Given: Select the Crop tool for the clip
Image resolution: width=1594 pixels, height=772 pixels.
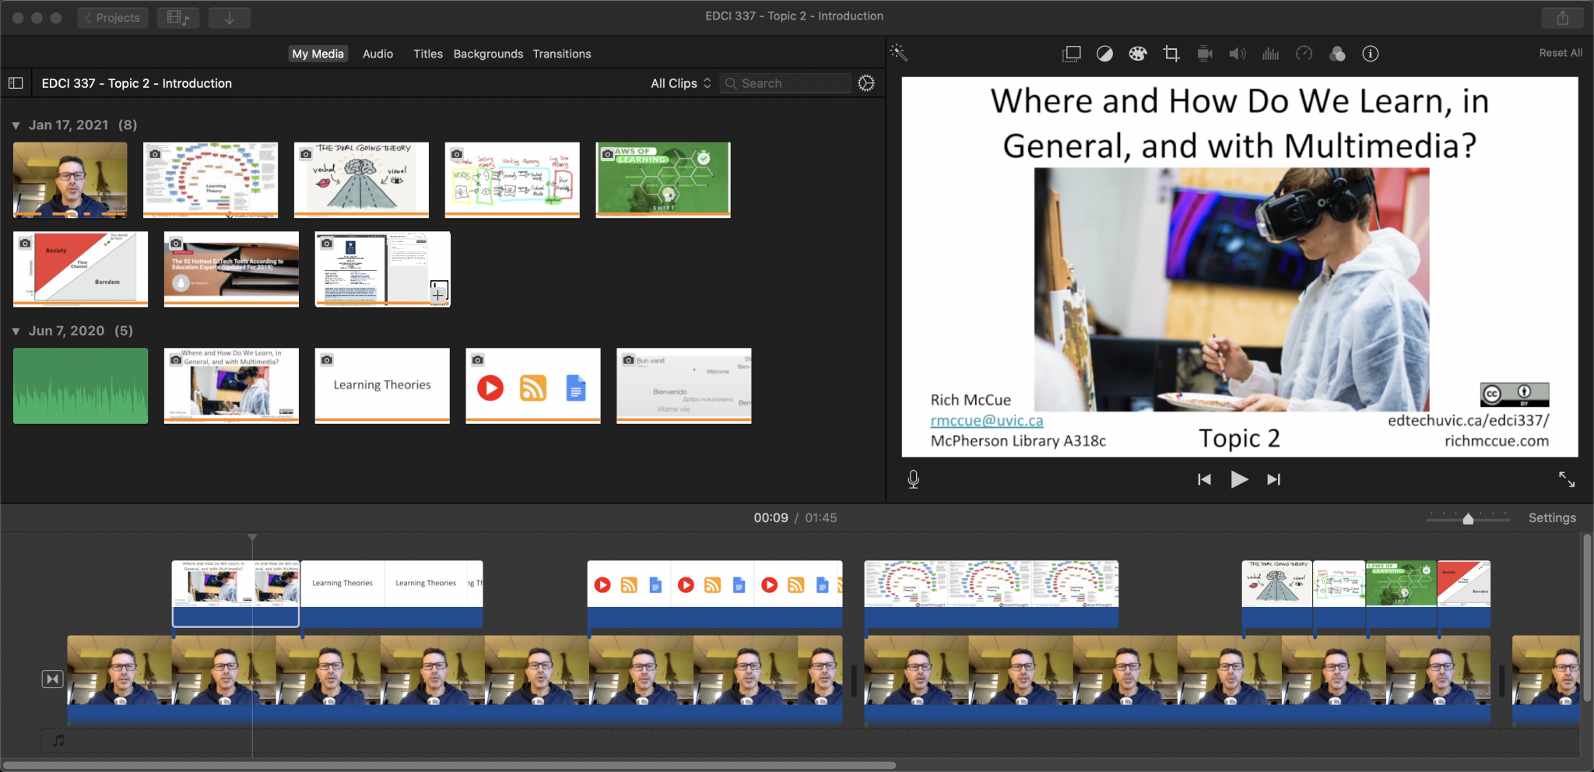Looking at the screenshot, I should [x=1171, y=53].
